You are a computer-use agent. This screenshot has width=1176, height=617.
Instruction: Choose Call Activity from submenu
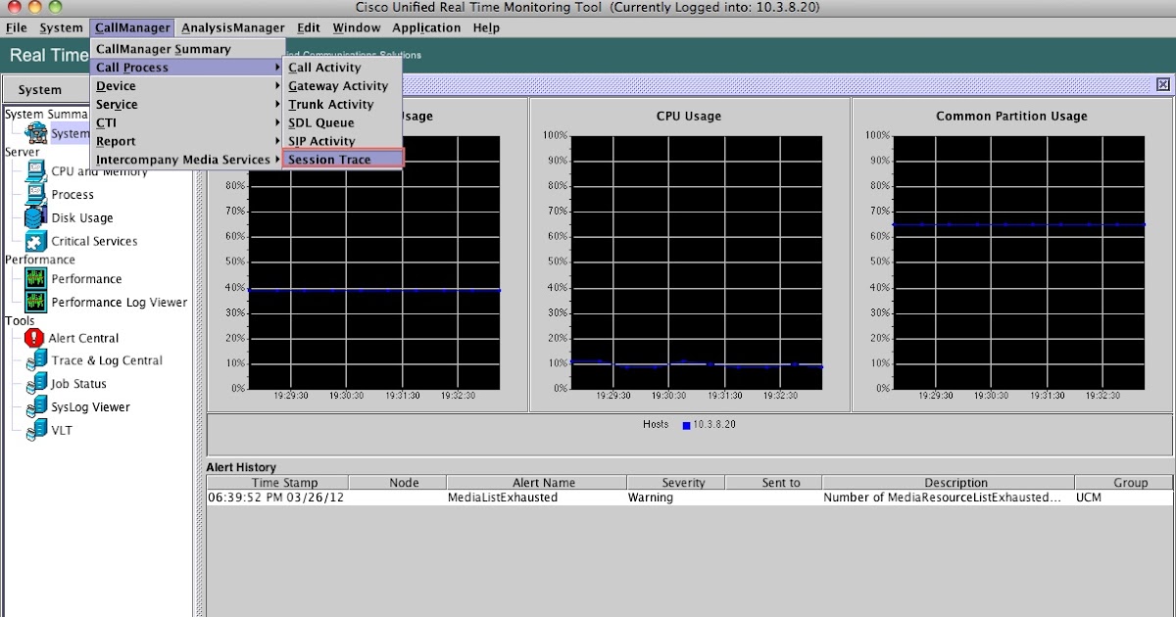pyautogui.click(x=342, y=68)
